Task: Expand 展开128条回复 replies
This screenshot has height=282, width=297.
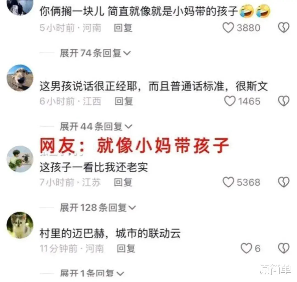Action: pyautogui.click(x=98, y=208)
